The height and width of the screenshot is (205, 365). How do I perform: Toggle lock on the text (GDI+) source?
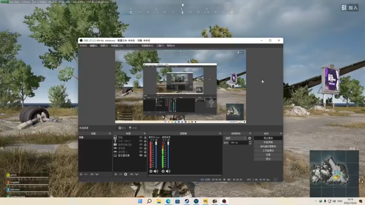coord(145,141)
